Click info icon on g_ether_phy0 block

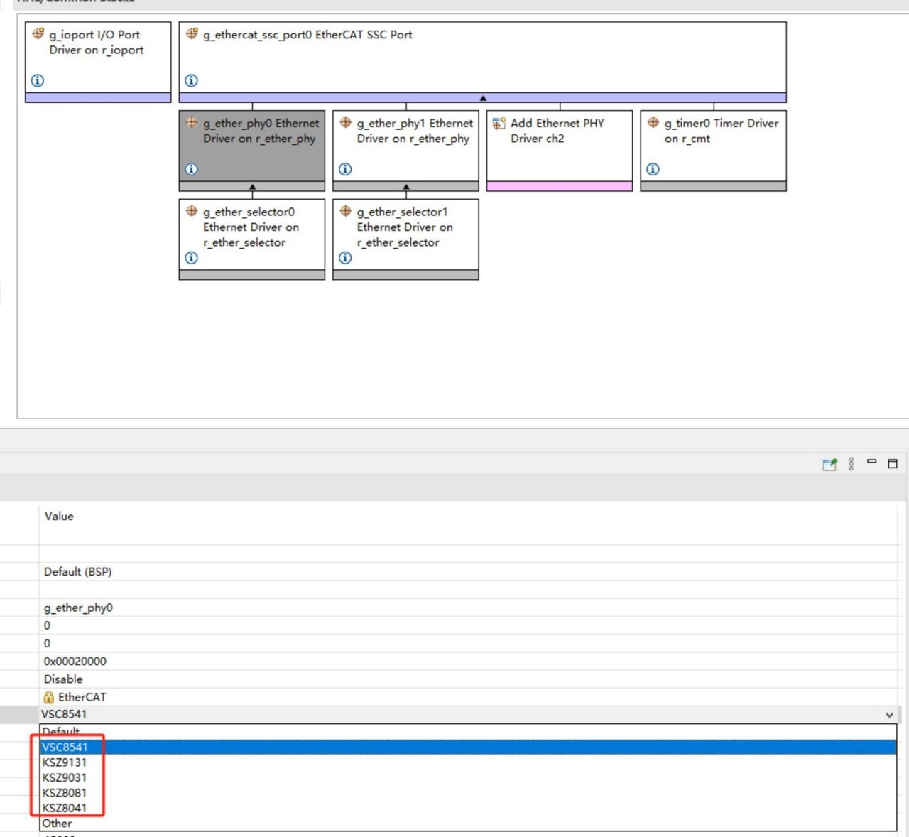click(191, 169)
